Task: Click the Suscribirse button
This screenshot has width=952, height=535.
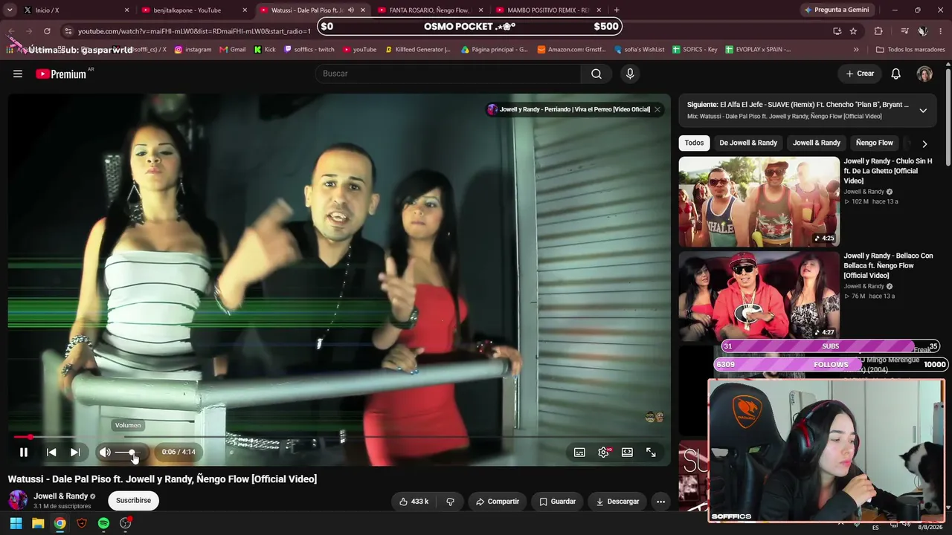Action: [x=133, y=501]
